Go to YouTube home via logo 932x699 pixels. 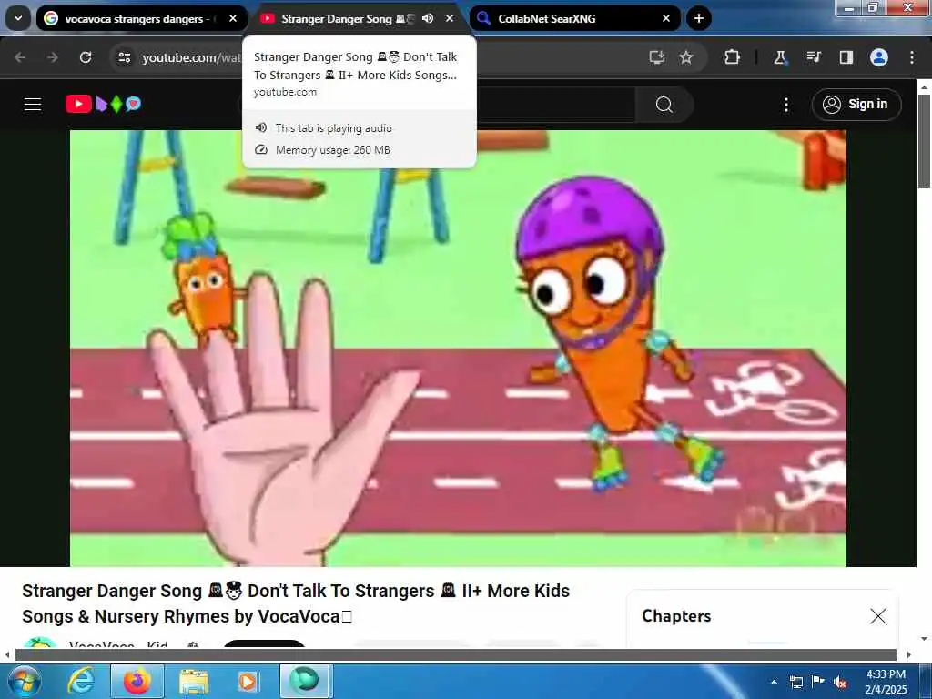[x=104, y=104]
